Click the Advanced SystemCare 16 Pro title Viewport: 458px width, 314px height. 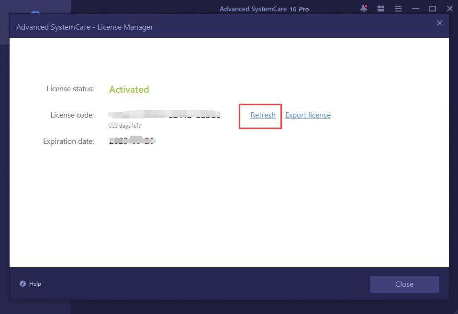pos(264,9)
